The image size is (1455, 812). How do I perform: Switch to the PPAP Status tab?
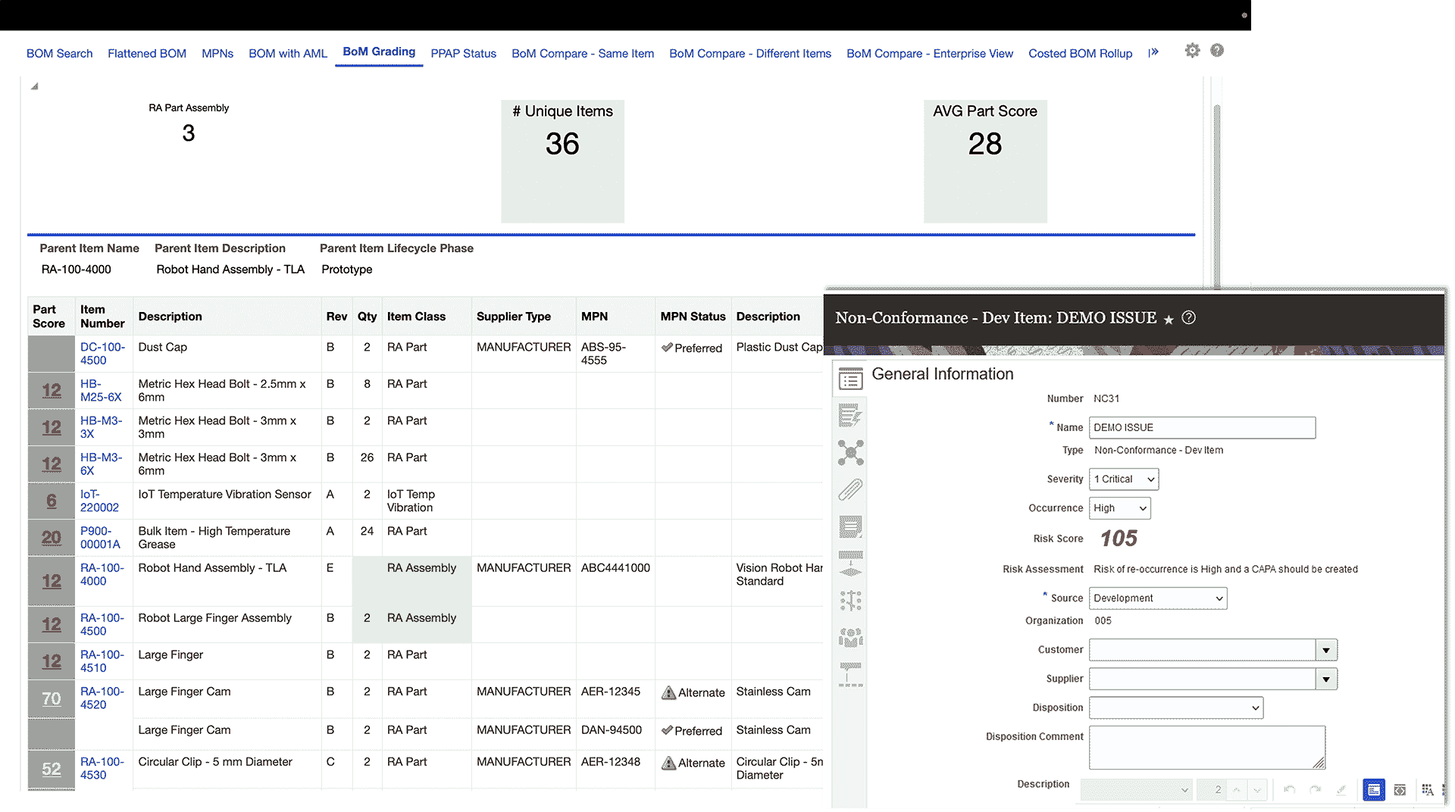pyautogui.click(x=463, y=54)
